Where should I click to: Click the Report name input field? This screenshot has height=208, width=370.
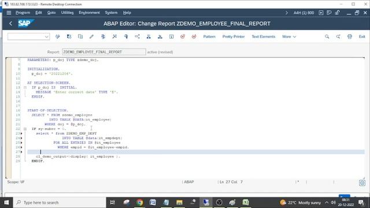(x=104, y=52)
